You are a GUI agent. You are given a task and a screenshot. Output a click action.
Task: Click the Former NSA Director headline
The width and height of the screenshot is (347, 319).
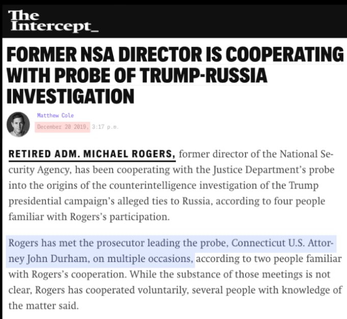tap(175, 75)
